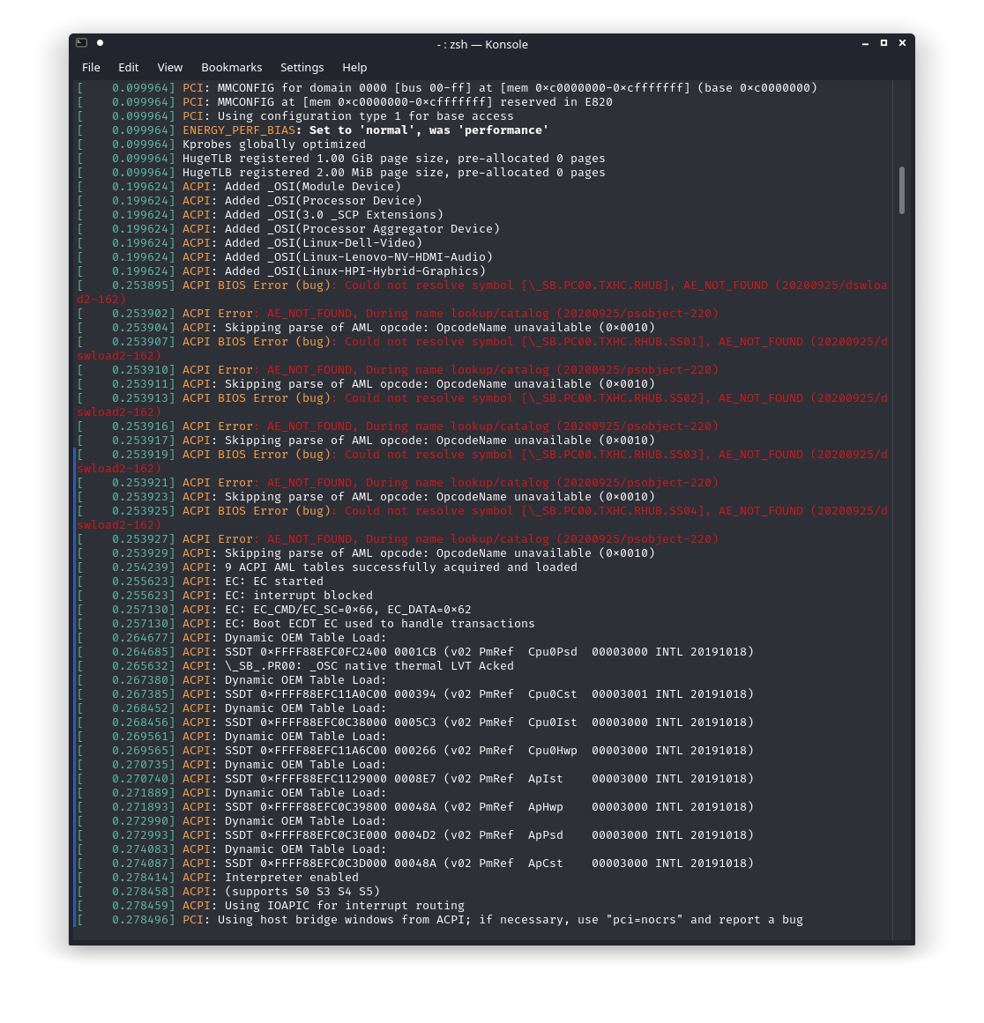Screen dimensions: 984x1023
Task: Expand the Bookmarks menu
Action: (x=231, y=67)
